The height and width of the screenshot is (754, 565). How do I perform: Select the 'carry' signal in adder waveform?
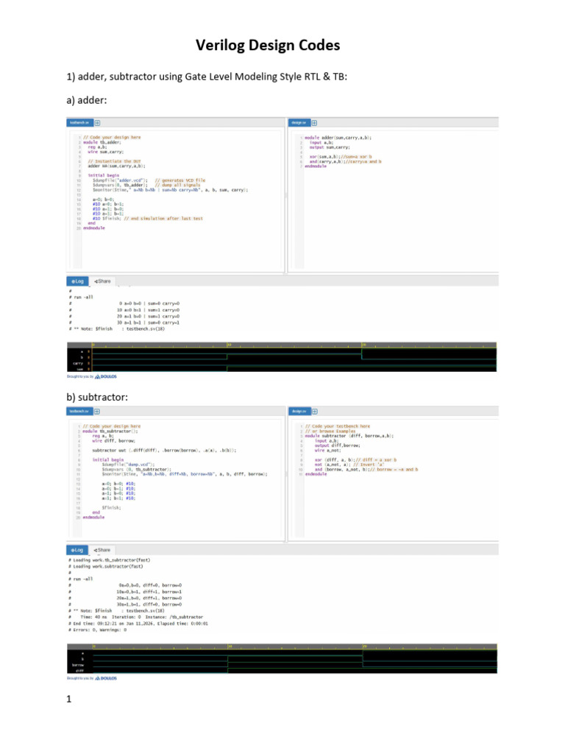(x=78, y=364)
